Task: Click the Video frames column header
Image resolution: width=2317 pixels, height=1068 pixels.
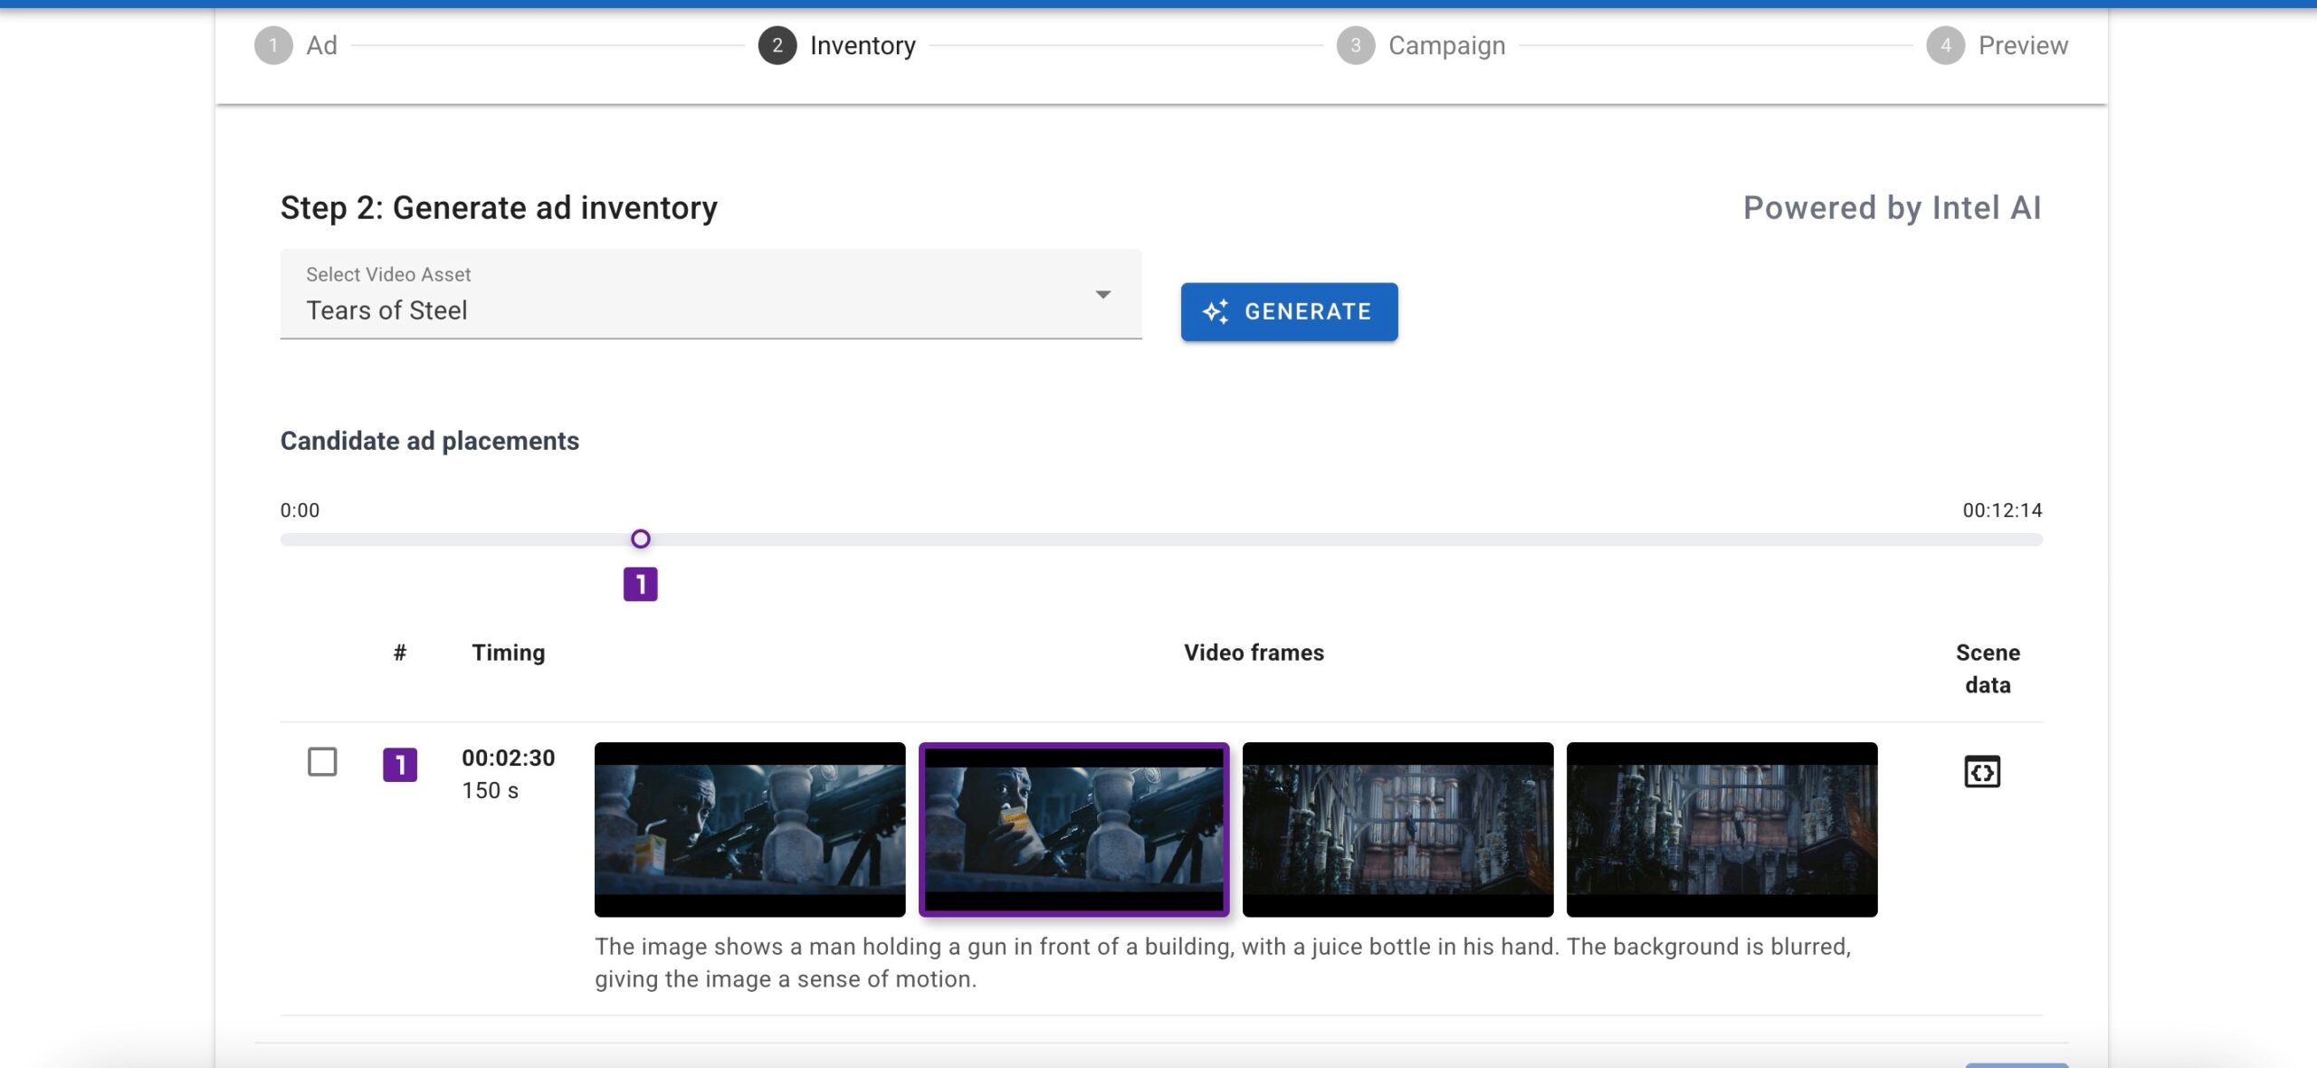Action: click(x=1254, y=653)
